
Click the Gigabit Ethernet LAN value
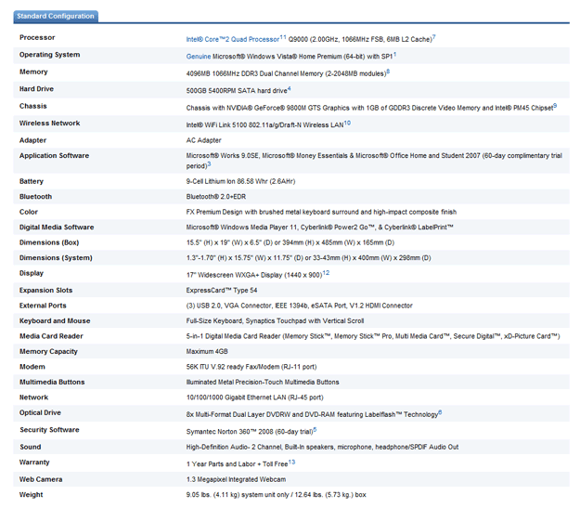tap(254, 397)
